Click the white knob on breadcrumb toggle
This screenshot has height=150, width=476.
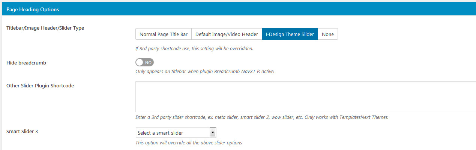pos(140,62)
